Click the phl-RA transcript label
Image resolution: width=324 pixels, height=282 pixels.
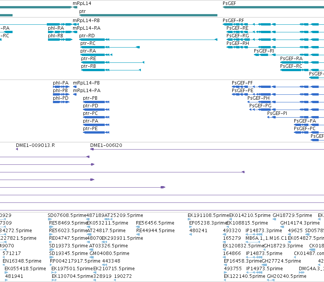coord(56,28)
